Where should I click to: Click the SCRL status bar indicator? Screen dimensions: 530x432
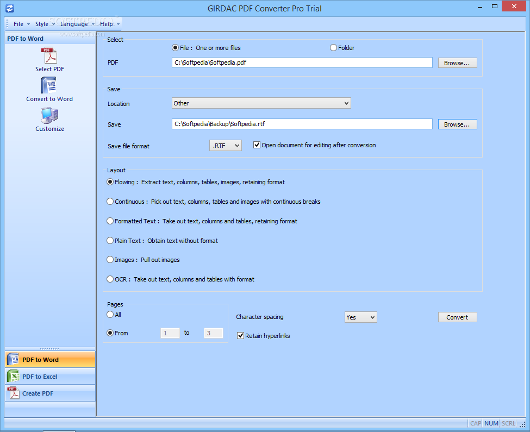click(x=508, y=423)
